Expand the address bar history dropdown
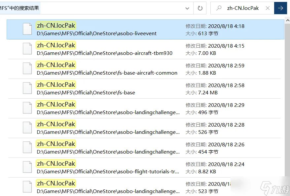 pyautogui.click(x=187, y=8)
